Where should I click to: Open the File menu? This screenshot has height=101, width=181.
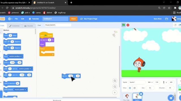coord(16,19)
